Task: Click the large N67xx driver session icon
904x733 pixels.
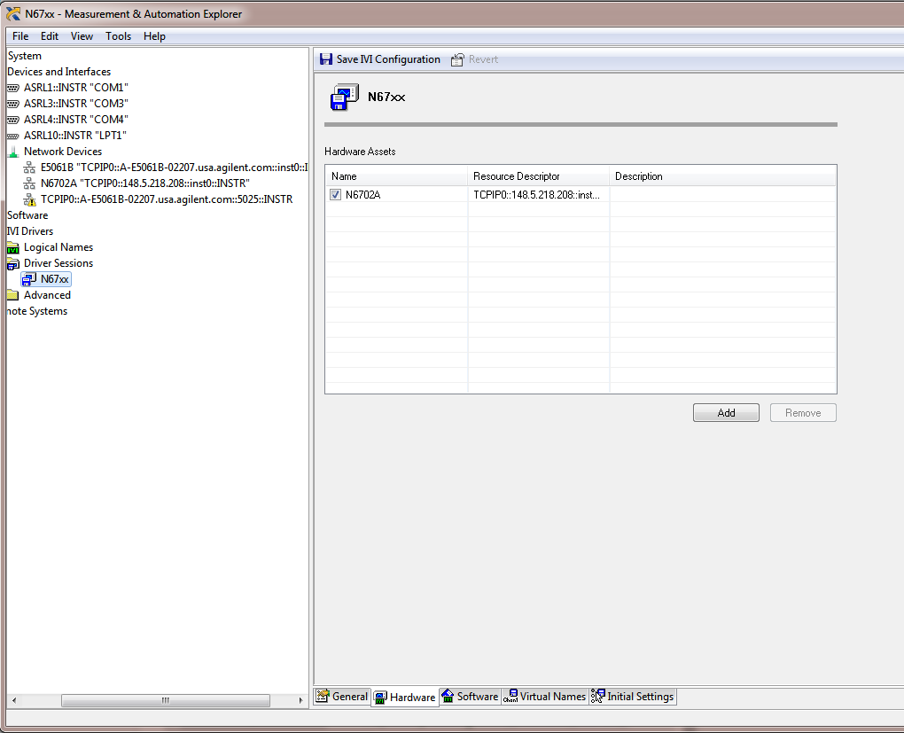Action: 344,97
